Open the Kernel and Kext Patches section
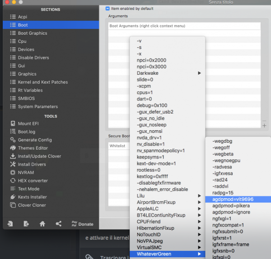 pos(51,82)
